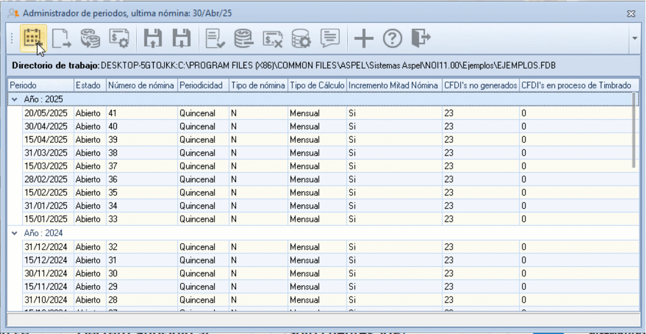Collapse the Año : 2024 group
Screen dimensions: 646x334
pos(14,232)
